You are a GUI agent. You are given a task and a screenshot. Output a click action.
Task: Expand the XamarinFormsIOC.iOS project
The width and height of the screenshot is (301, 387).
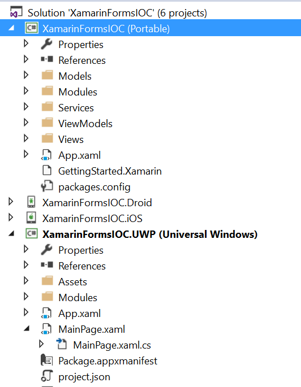point(11,218)
